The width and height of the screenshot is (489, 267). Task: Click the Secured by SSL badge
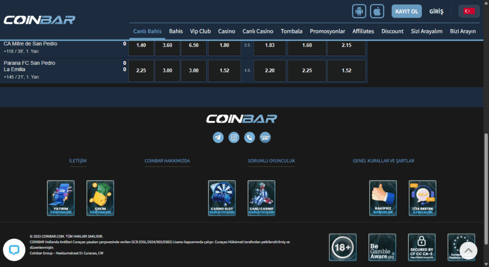[422, 247]
